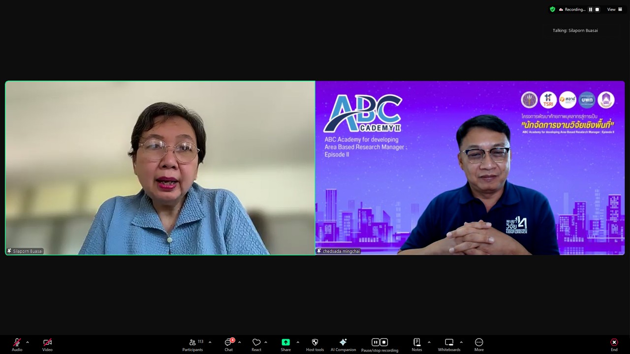
Task: Open share options chevron next to Share
Action: [298, 342]
